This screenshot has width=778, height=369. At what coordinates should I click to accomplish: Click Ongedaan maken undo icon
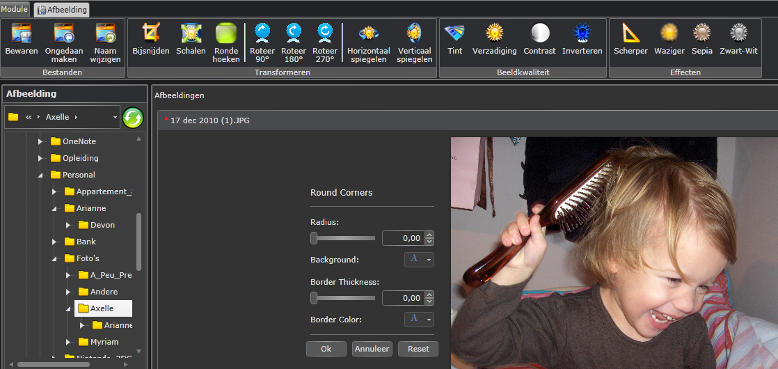pyautogui.click(x=63, y=33)
